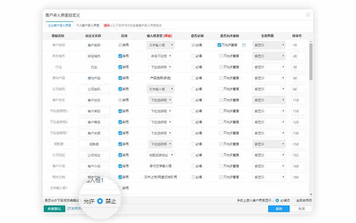Click the custom name field 客户来源
This screenshot has width=356, height=223.
(x=94, y=133)
